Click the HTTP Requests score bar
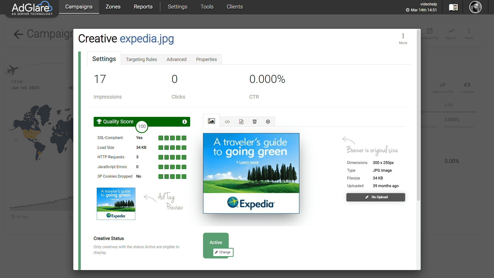 [172, 157]
